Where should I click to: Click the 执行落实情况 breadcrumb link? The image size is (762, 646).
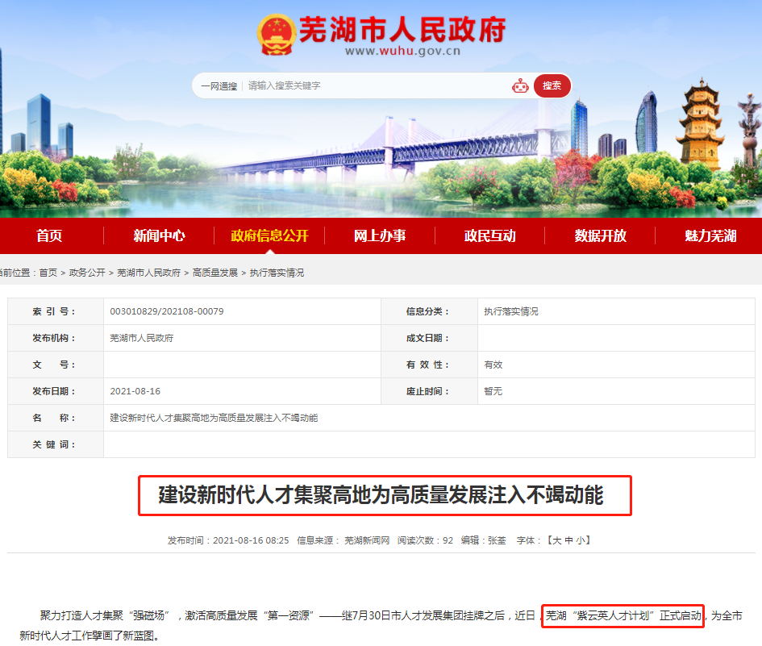[x=277, y=273]
